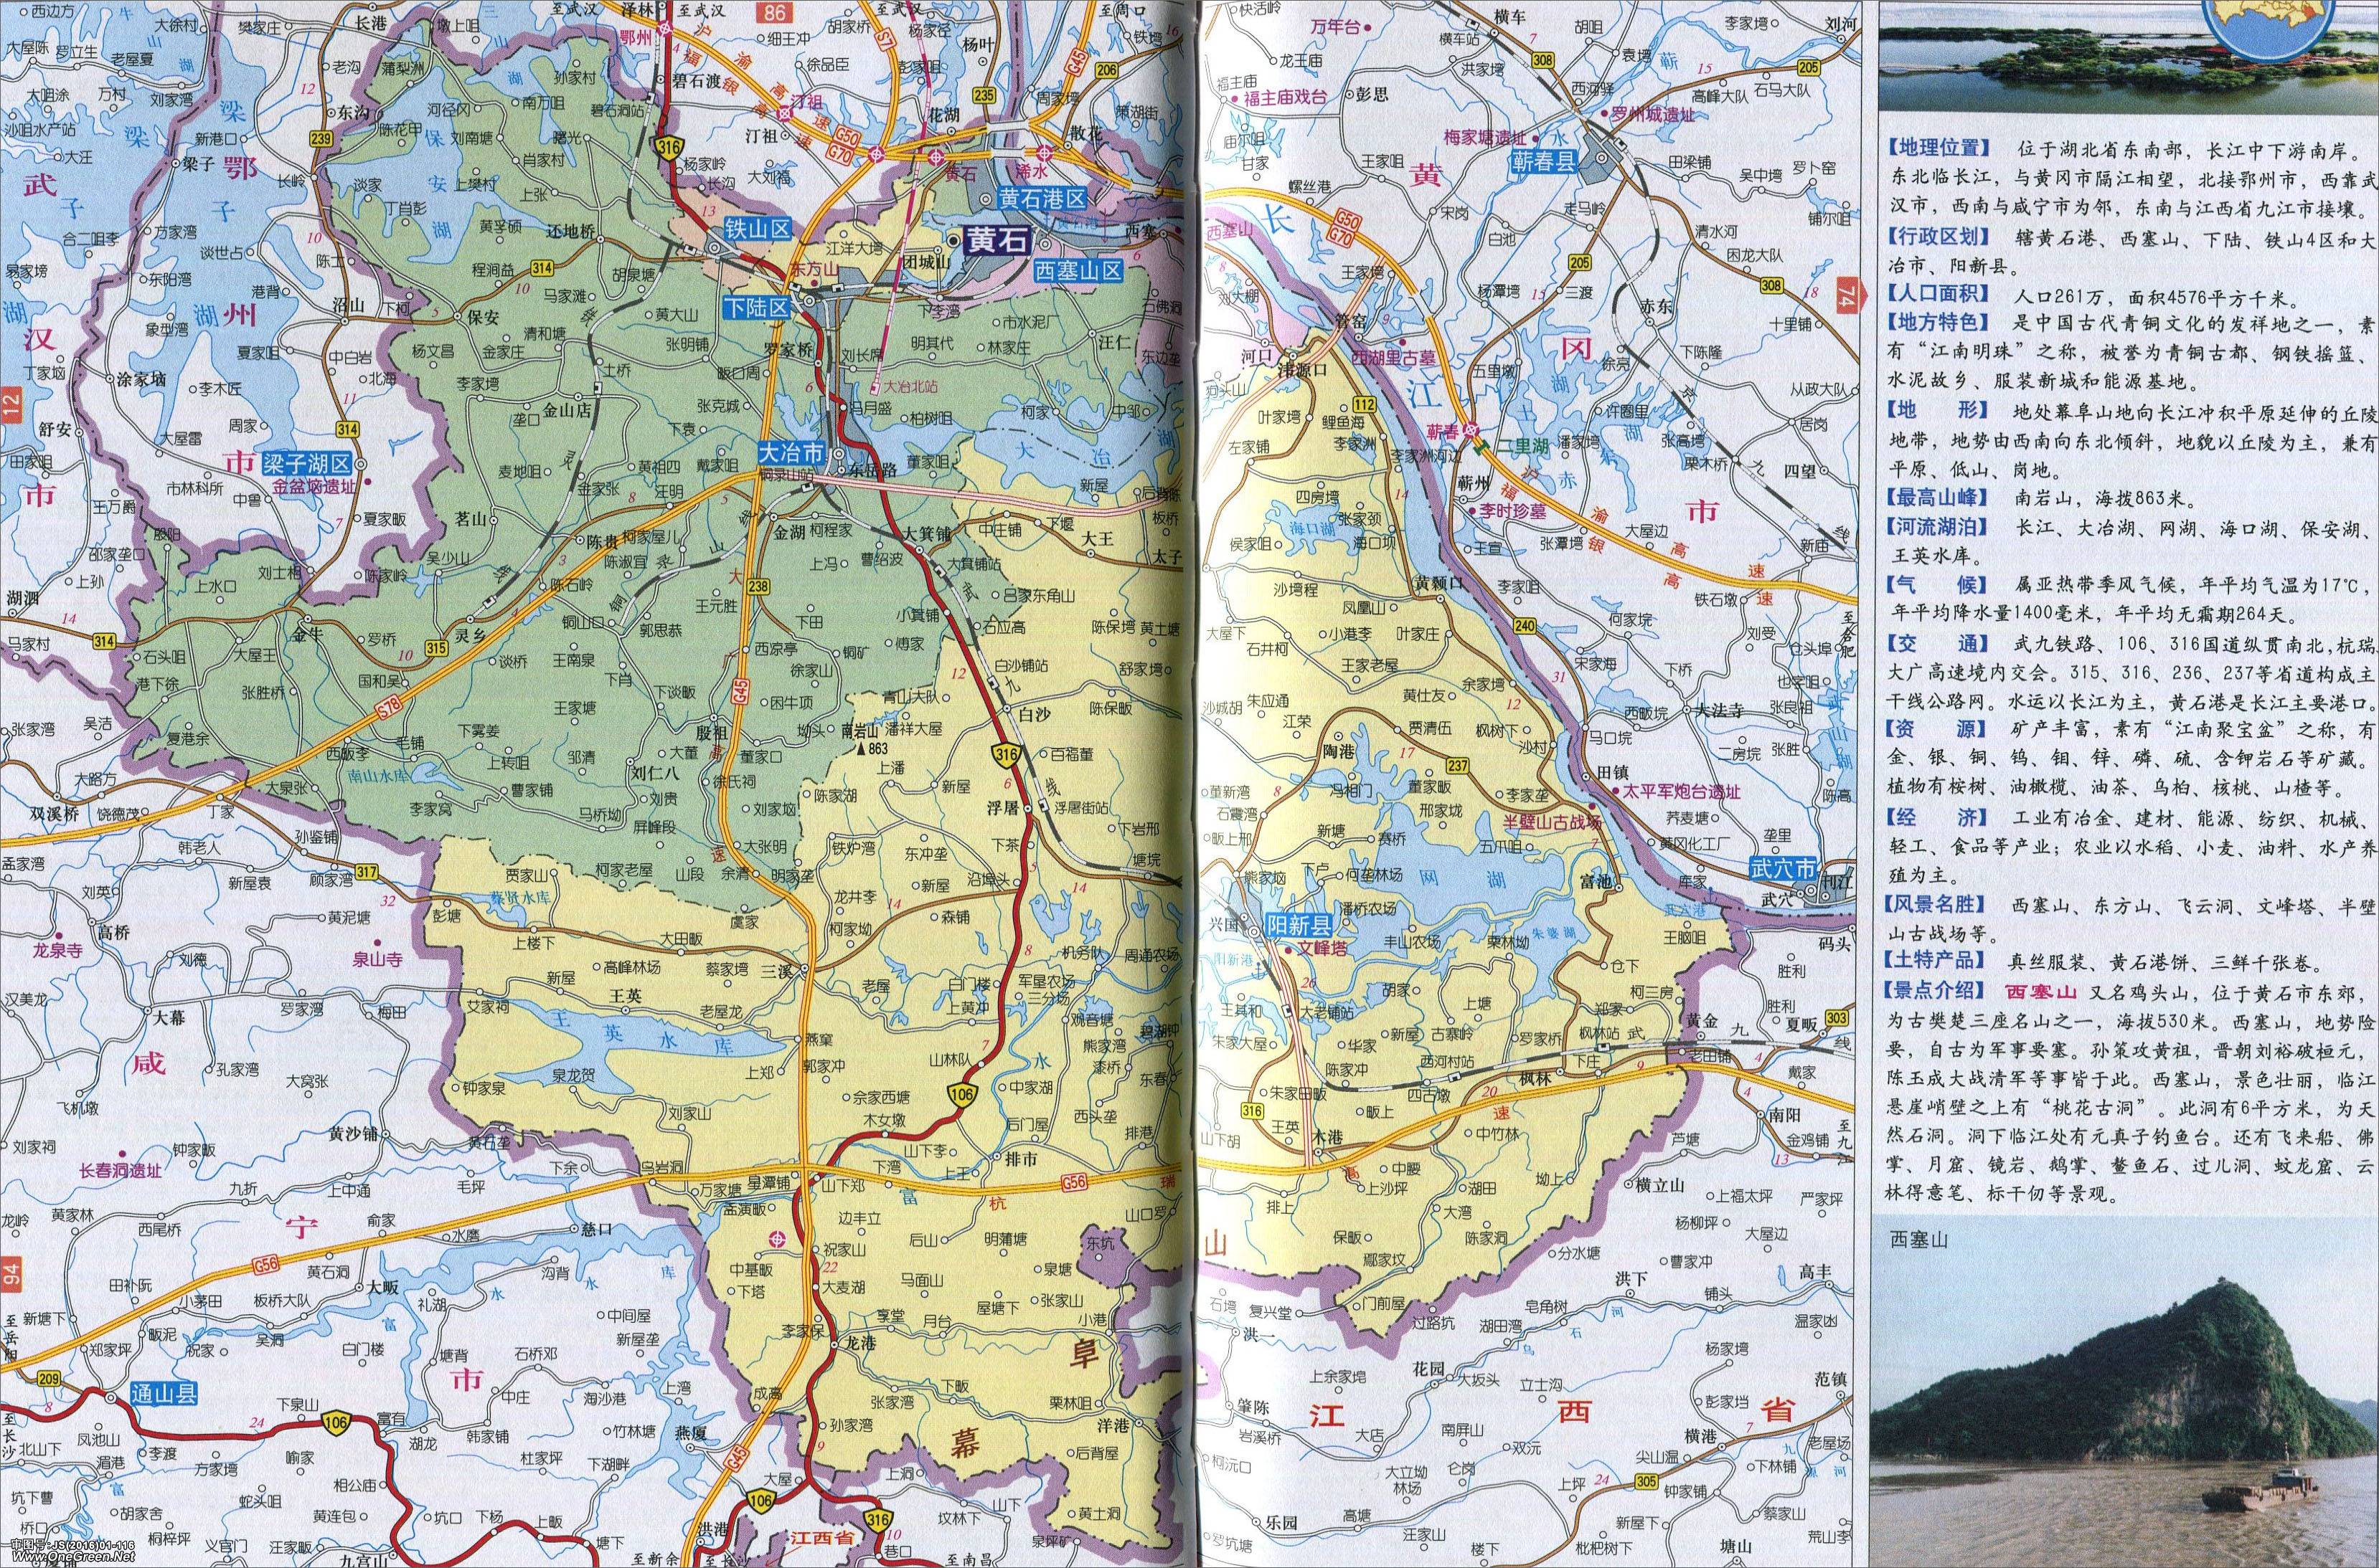The height and width of the screenshot is (1568, 2379).
Task: Click the 237 road shield near 陶港
Action: point(1456,766)
